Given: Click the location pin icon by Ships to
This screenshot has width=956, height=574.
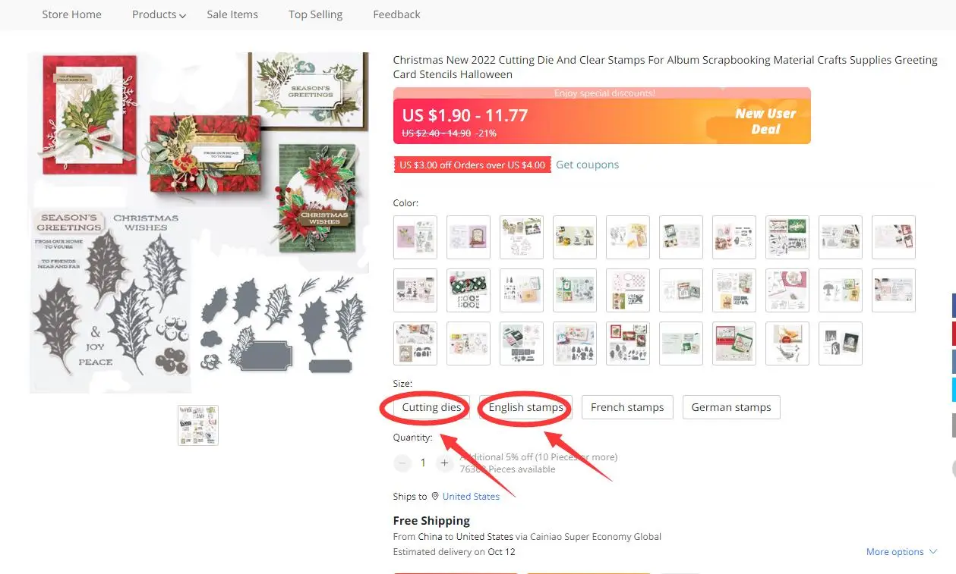Looking at the screenshot, I should pos(435,496).
